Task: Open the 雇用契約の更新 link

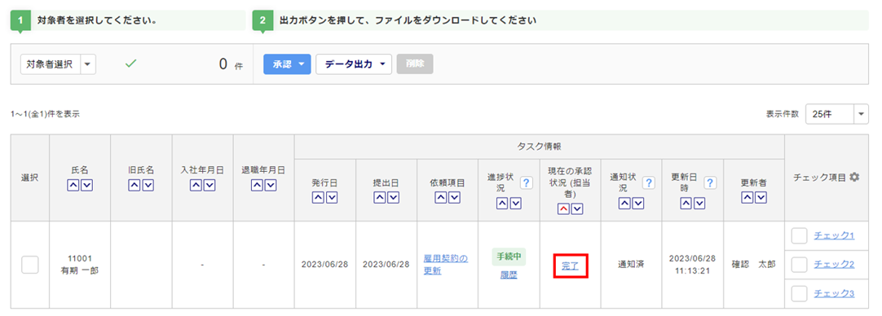Action: 446,264
